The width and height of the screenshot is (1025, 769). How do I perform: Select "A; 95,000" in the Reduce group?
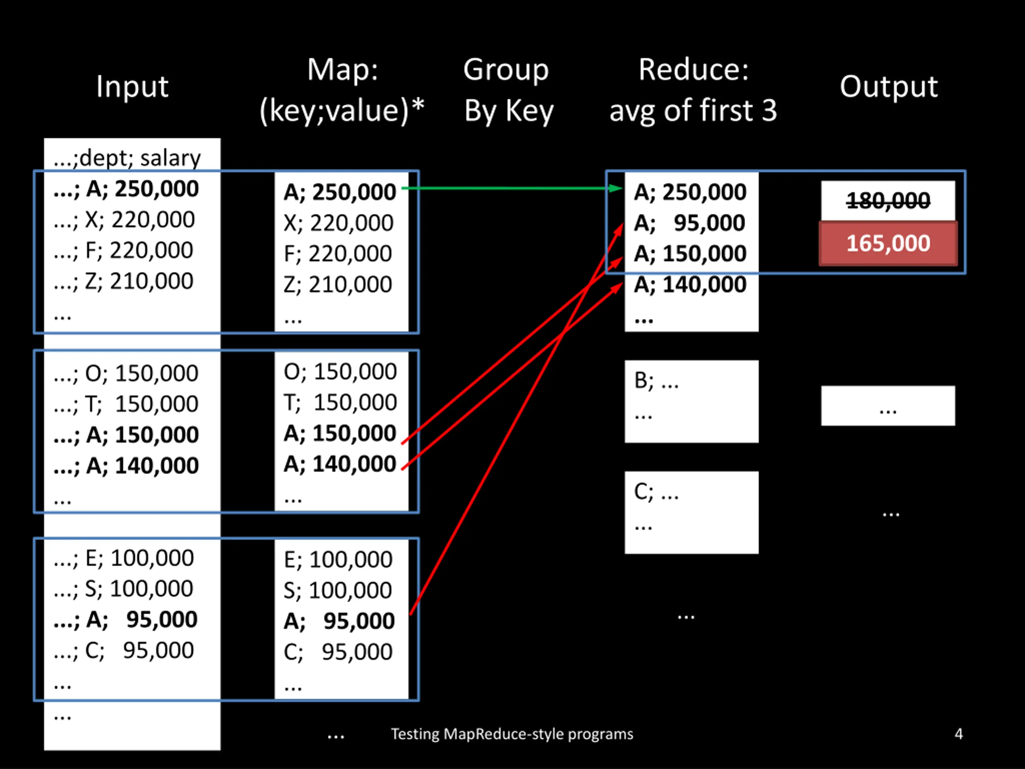click(689, 223)
